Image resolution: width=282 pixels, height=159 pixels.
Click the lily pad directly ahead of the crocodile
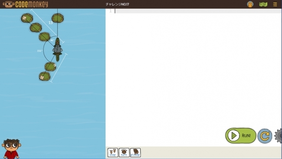58,18
